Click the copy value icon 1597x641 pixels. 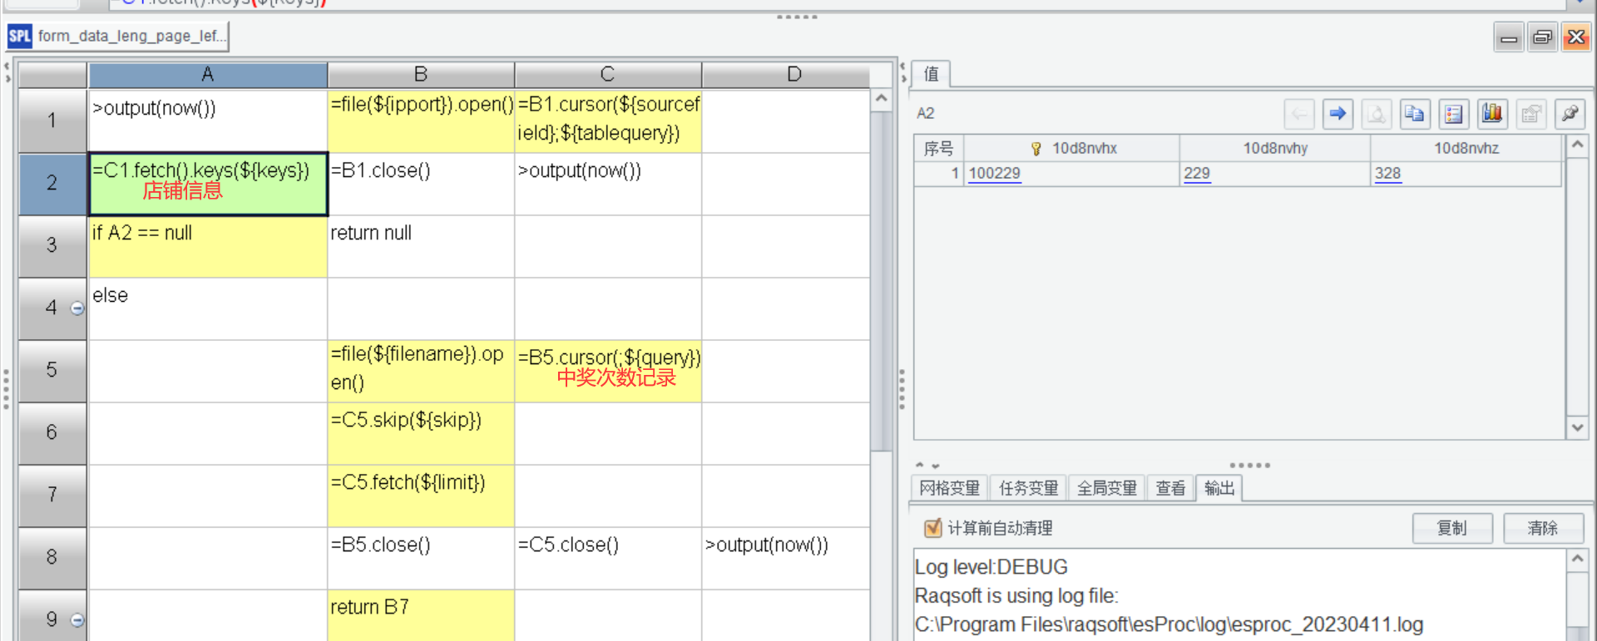pos(1414,114)
